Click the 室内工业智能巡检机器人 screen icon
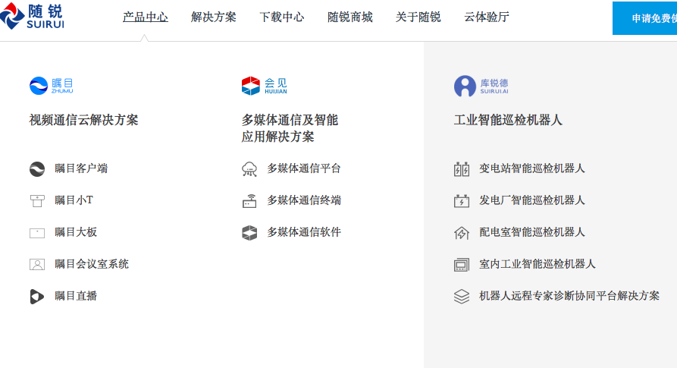This screenshot has height=368, width=677. (462, 265)
